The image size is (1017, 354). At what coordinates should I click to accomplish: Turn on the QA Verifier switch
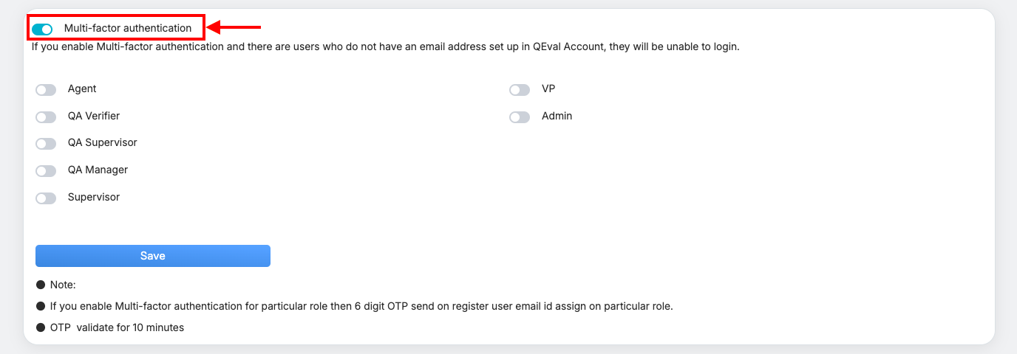pyautogui.click(x=46, y=117)
